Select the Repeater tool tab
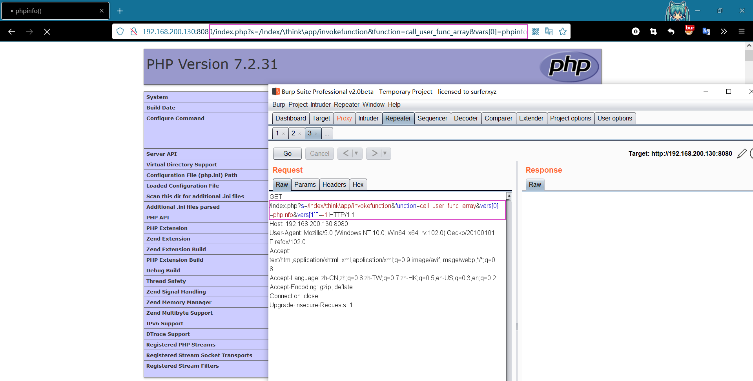753x381 pixels. point(398,118)
